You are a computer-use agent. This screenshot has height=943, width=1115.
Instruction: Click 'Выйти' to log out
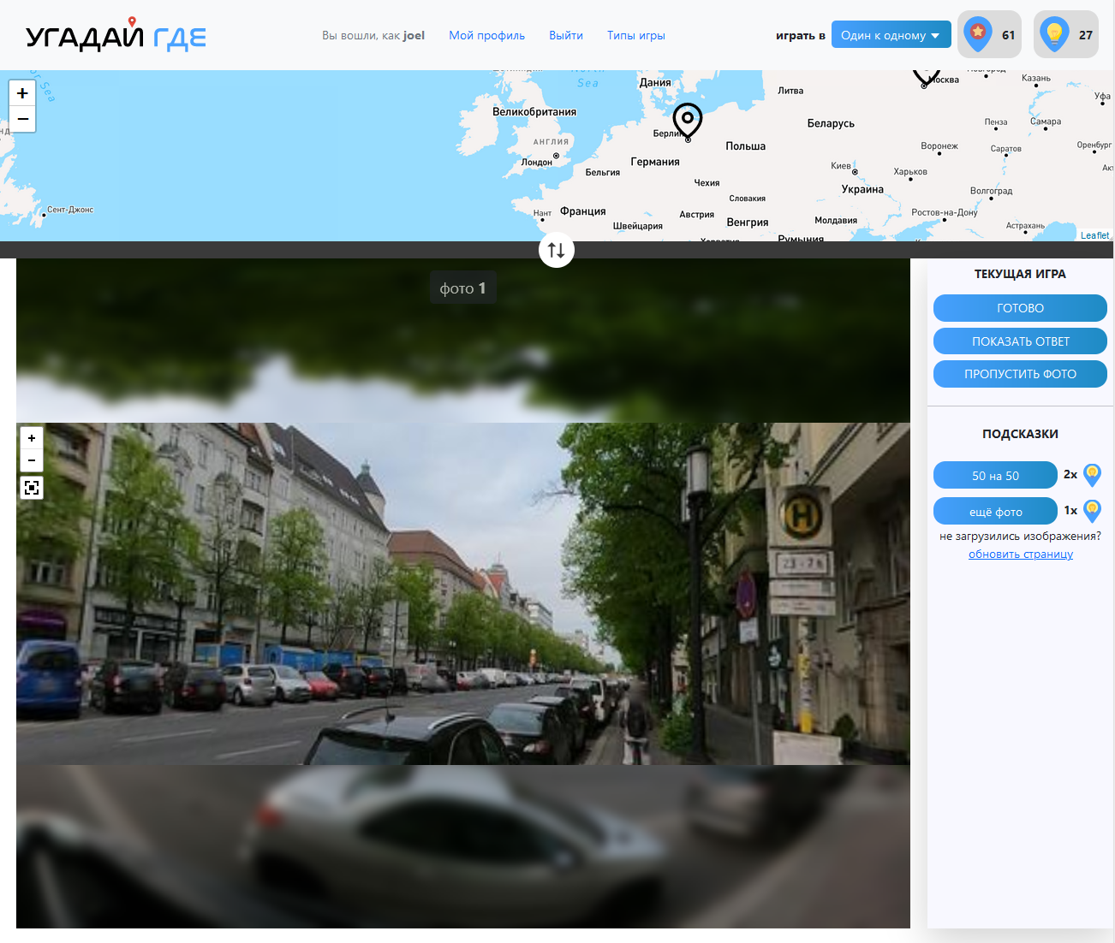pyautogui.click(x=566, y=35)
